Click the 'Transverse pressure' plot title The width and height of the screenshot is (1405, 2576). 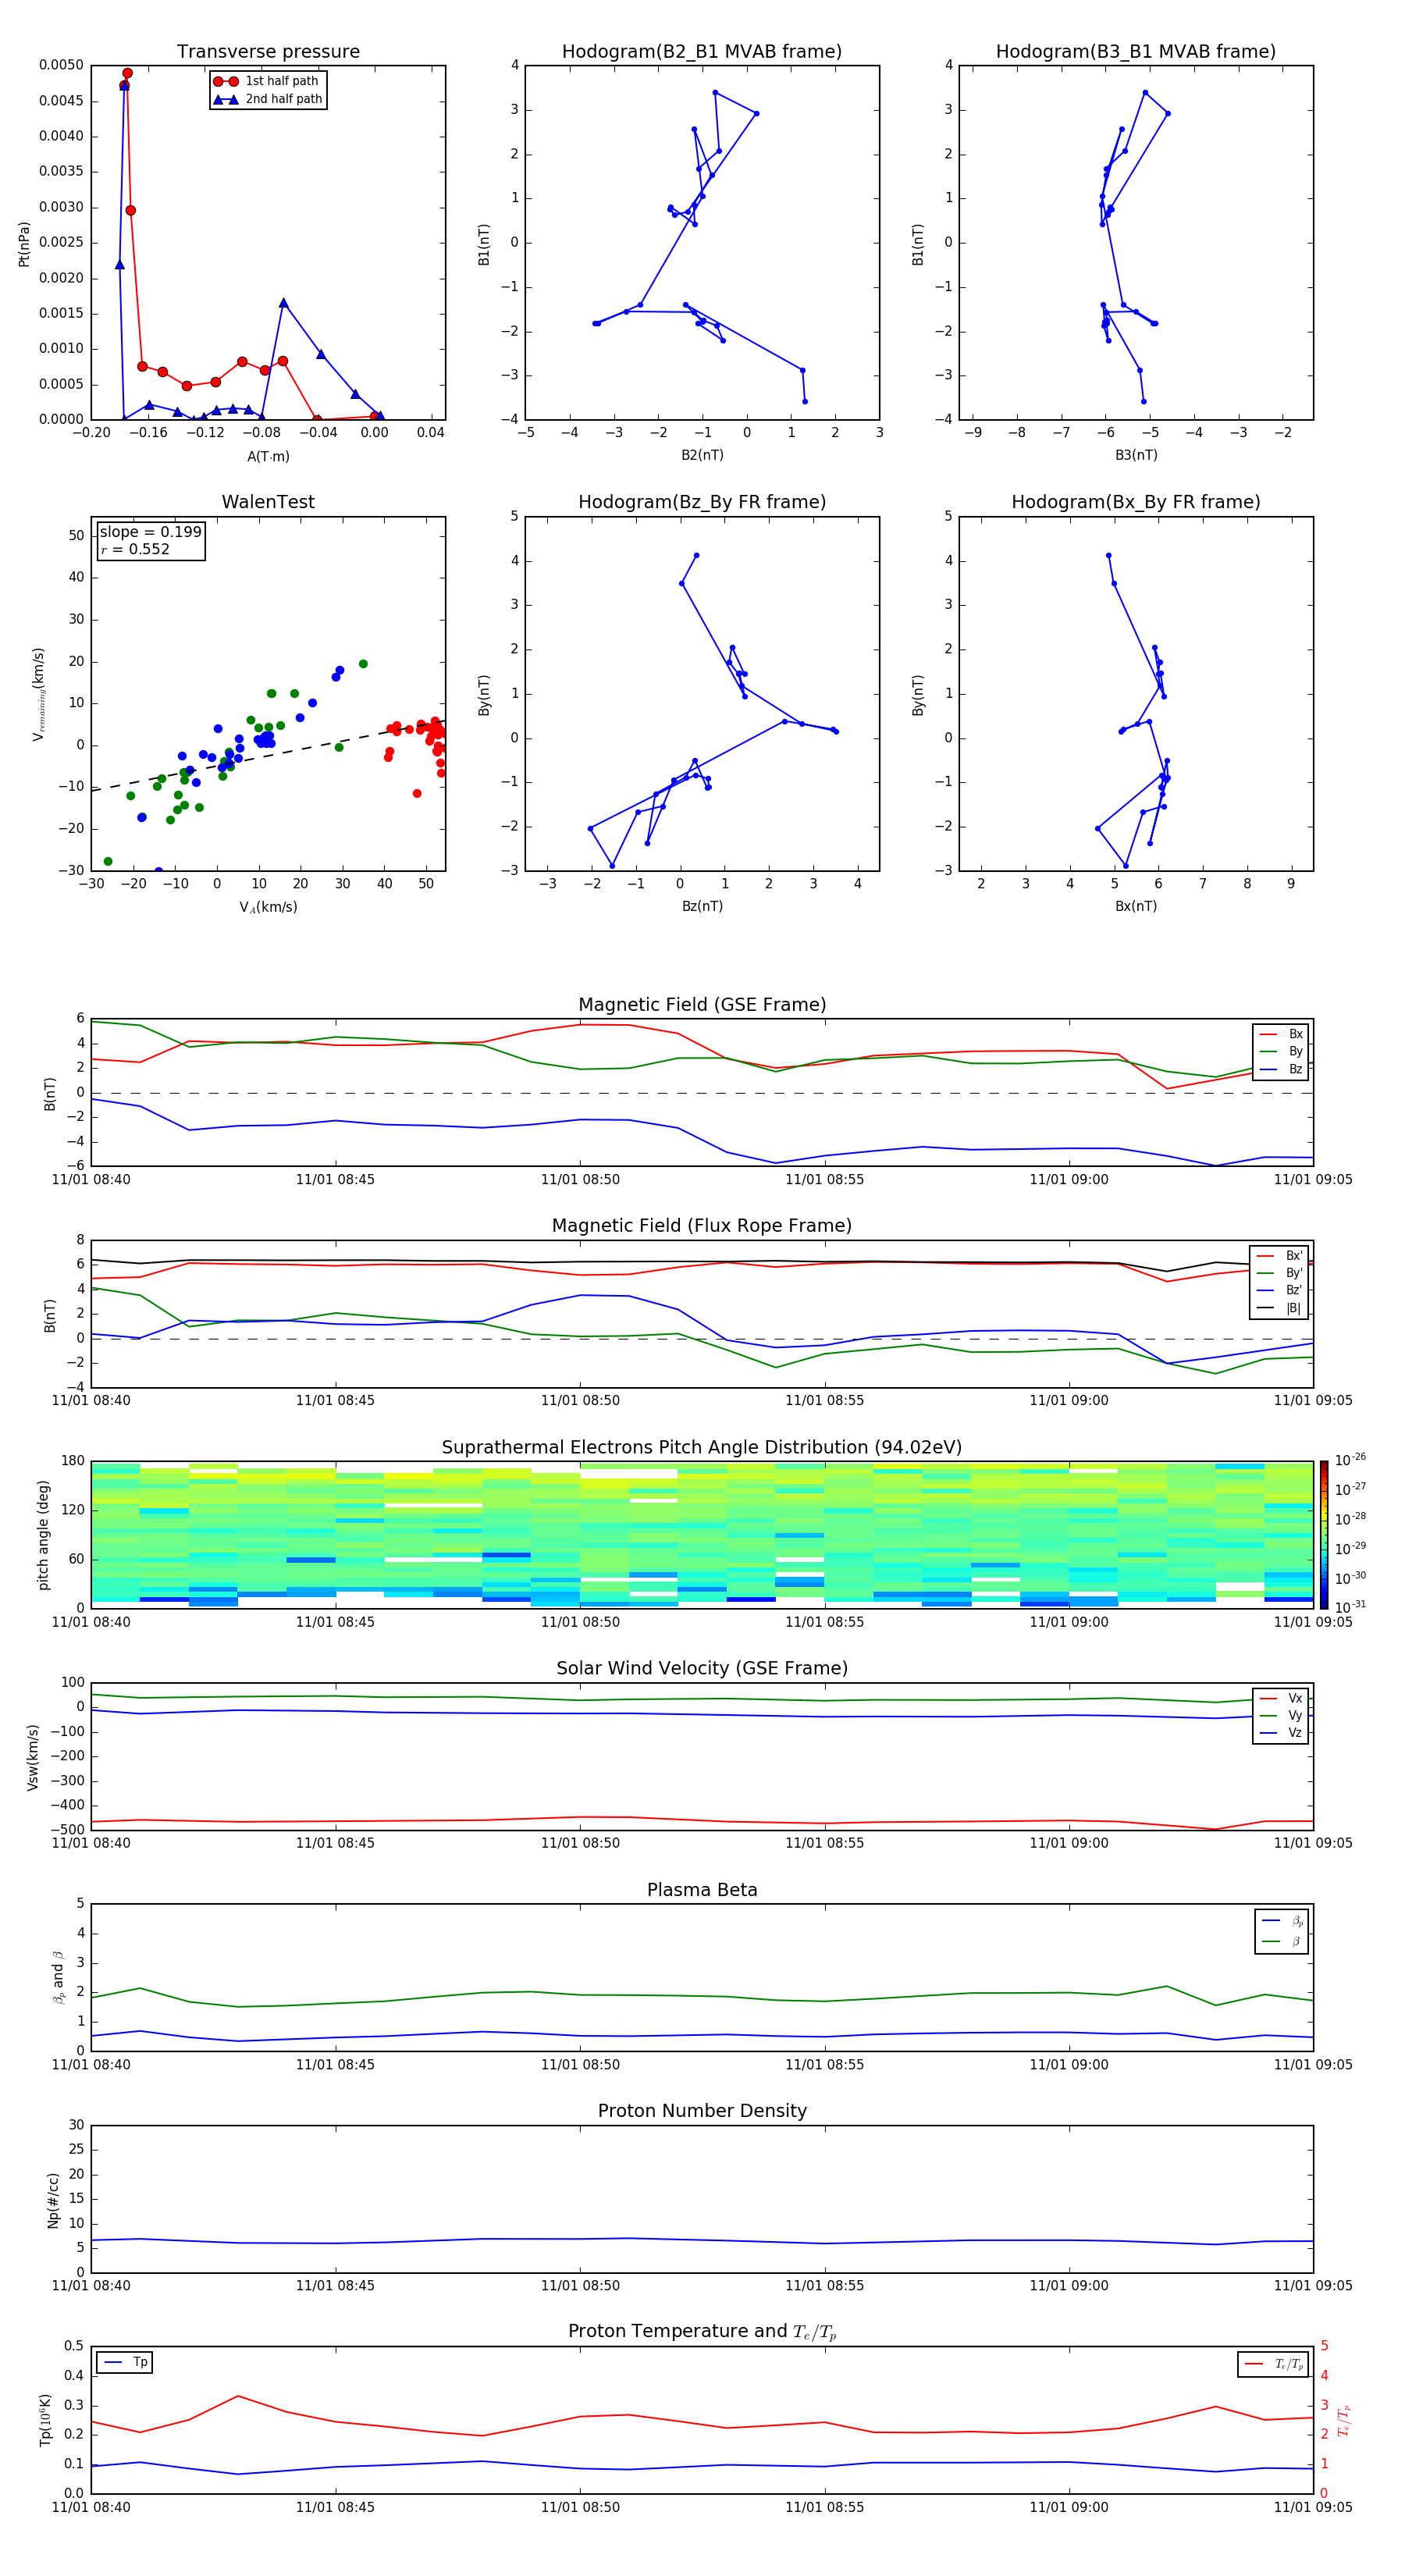[x=268, y=52]
